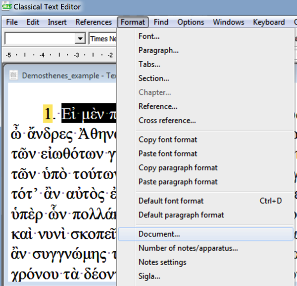Choose Font... from the Format menu

pos(149,36)
